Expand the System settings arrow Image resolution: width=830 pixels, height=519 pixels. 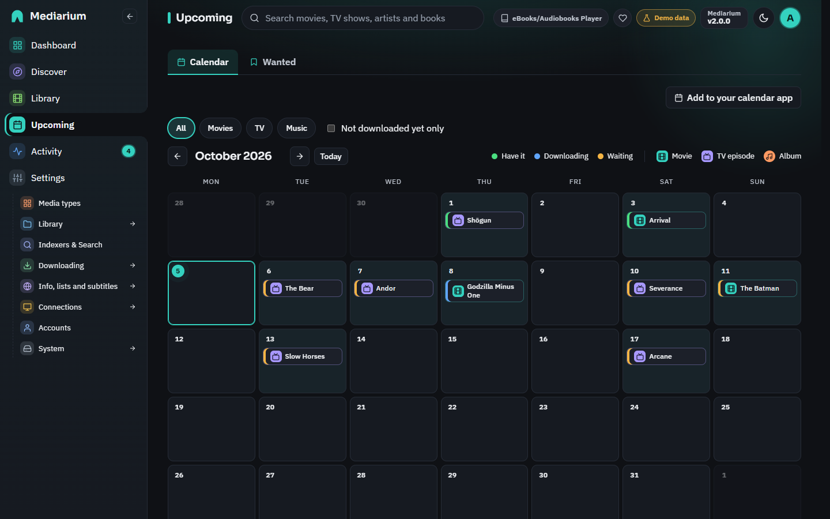click(133, 348)
